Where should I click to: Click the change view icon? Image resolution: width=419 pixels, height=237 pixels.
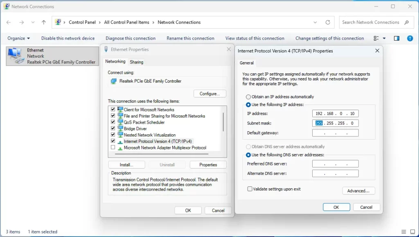pyautogui.click(x=376, y=38)
